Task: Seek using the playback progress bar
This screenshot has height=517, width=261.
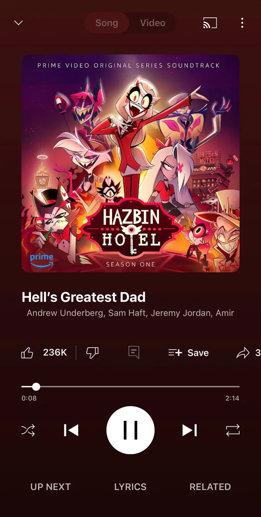Action: (x=130, y=387)
